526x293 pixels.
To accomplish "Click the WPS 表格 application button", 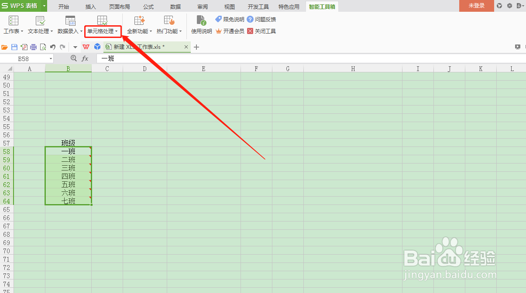I will click(21, 6).
